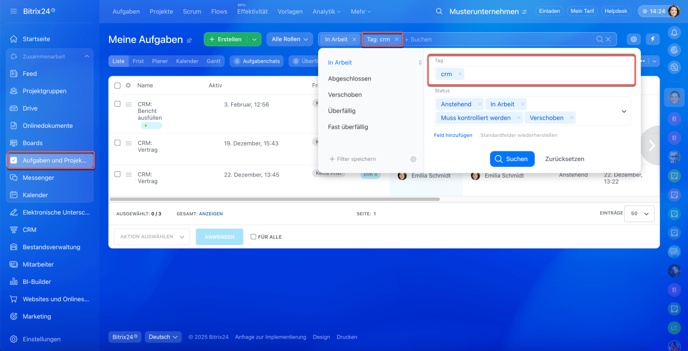The width and height of the screenshot is (688, 351).
Task: Click the green play timer button
Action: 151,126
